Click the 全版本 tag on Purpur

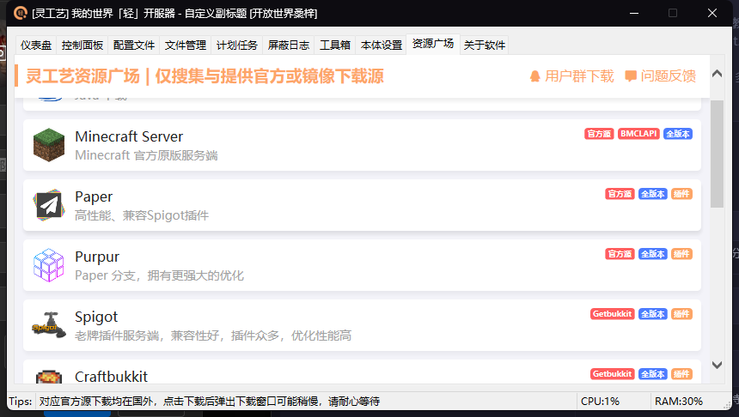pos(653,254)
